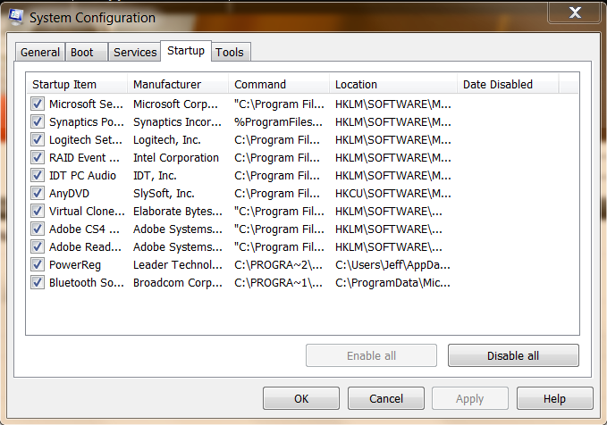
Task: Click the IDT PC Audio item name
Action: (82, 176)
